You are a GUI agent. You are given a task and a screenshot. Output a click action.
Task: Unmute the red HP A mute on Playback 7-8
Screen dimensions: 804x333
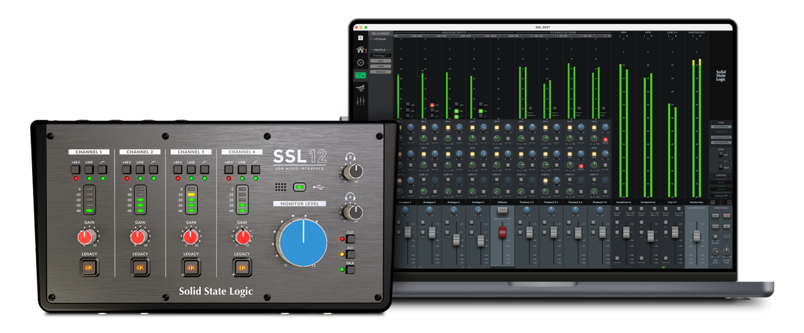point(606,139)
